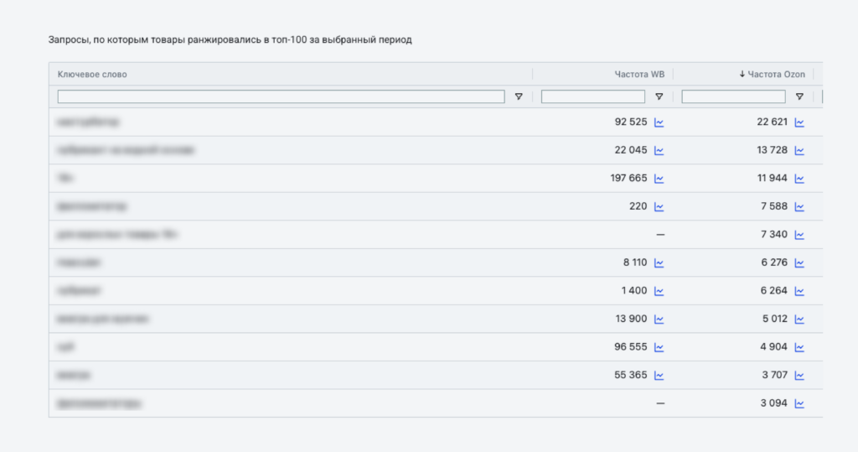This screenshot has width=858, height=452.
Task: Focus the Частота WB filter input
Action: click(593, 97)
